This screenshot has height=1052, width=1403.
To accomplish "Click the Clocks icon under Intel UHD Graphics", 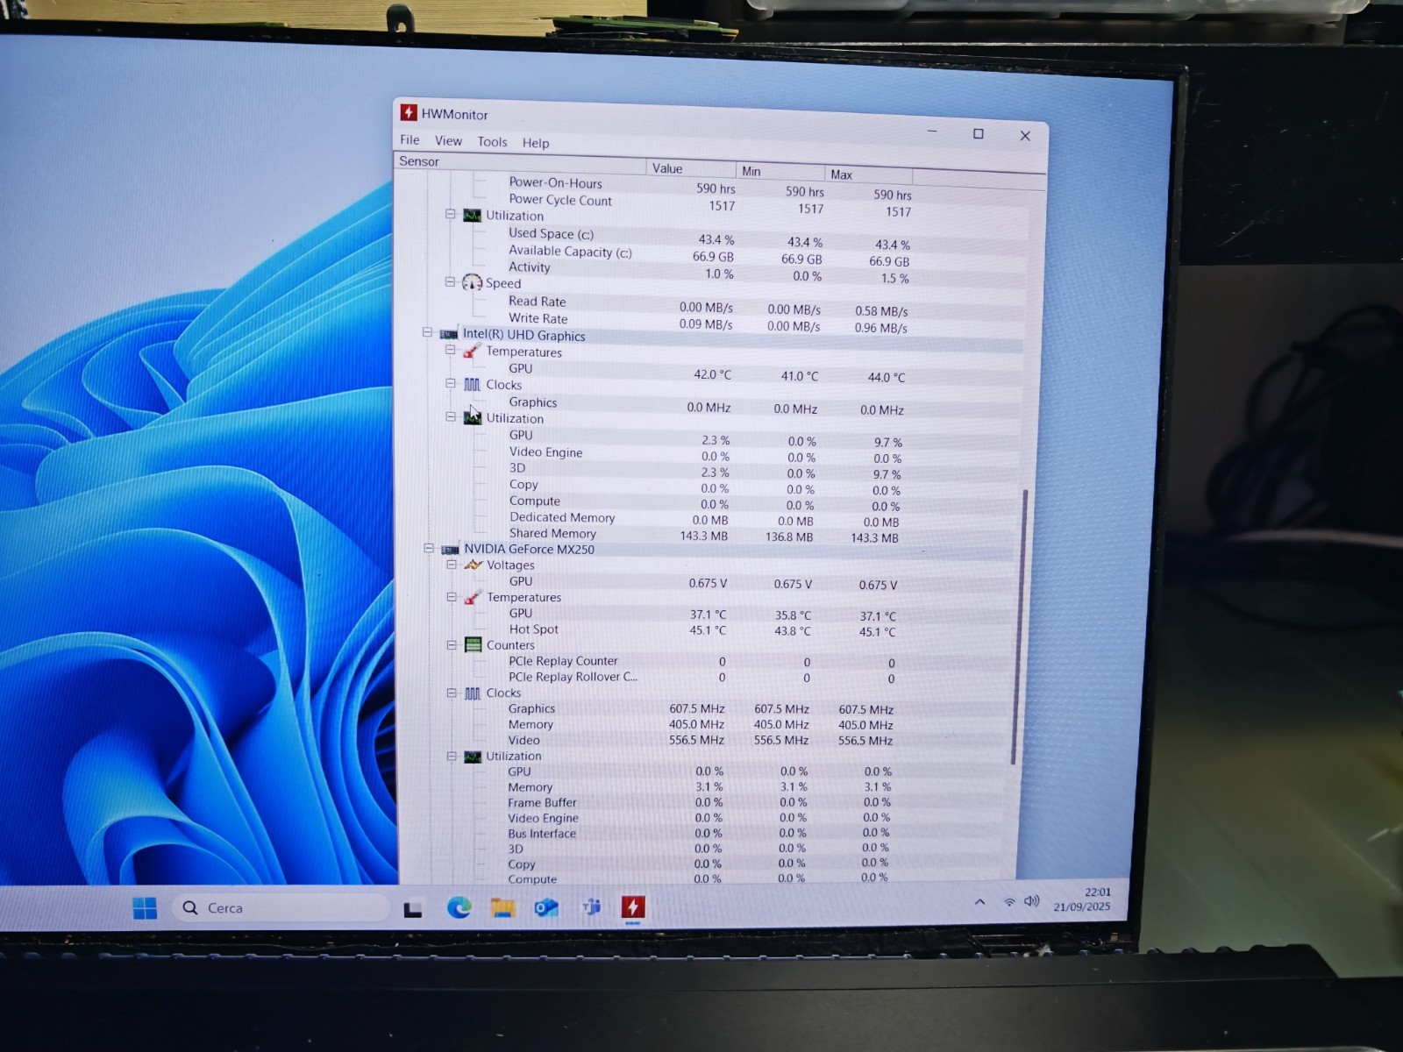I will pos(472,384).
